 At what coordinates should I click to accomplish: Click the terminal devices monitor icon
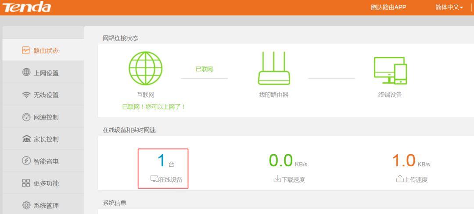390,70
